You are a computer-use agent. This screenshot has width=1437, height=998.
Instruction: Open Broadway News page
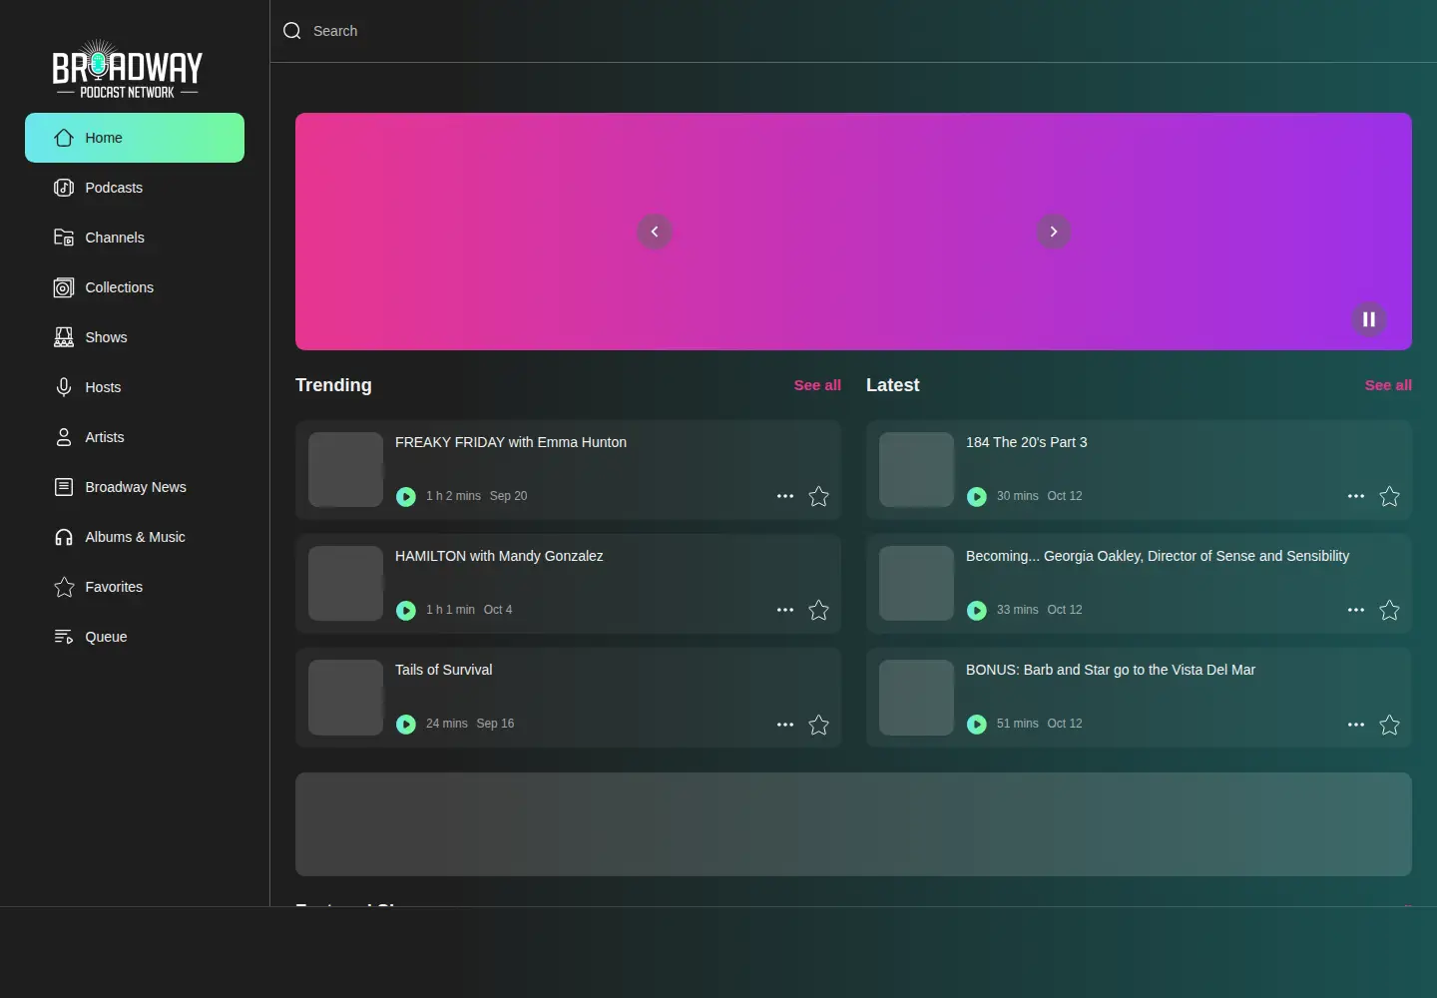pyautogui.click(x=135, y=487)
